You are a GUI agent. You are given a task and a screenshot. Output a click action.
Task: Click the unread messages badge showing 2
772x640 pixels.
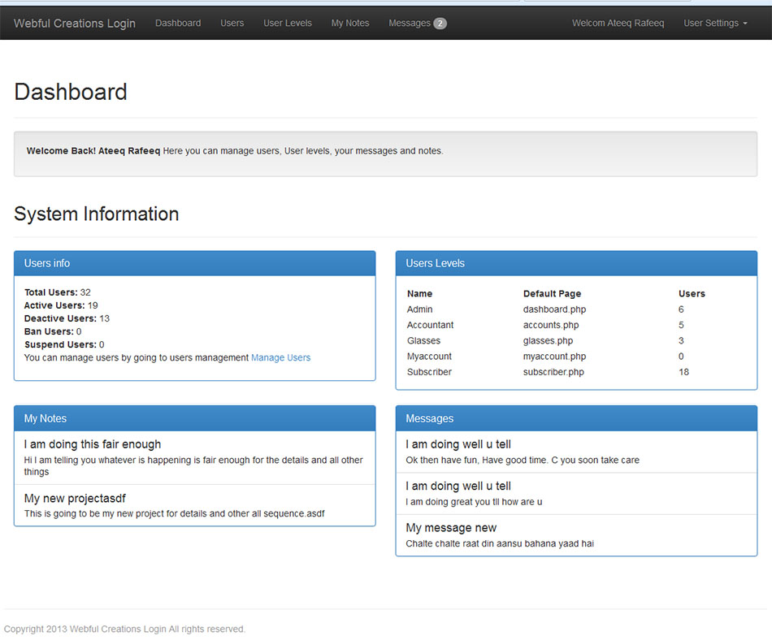tap(440, 24)
